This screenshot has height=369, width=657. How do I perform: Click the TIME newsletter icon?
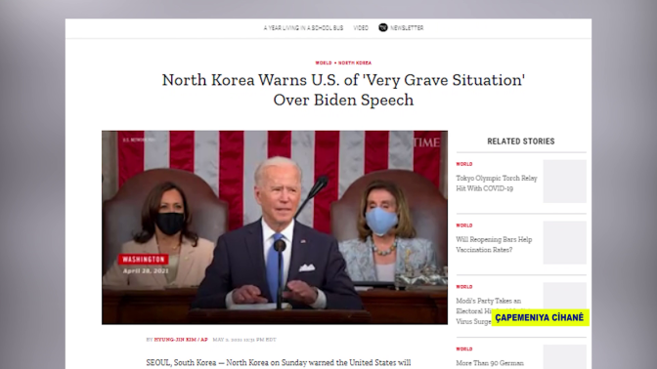(x=383, y=27)
